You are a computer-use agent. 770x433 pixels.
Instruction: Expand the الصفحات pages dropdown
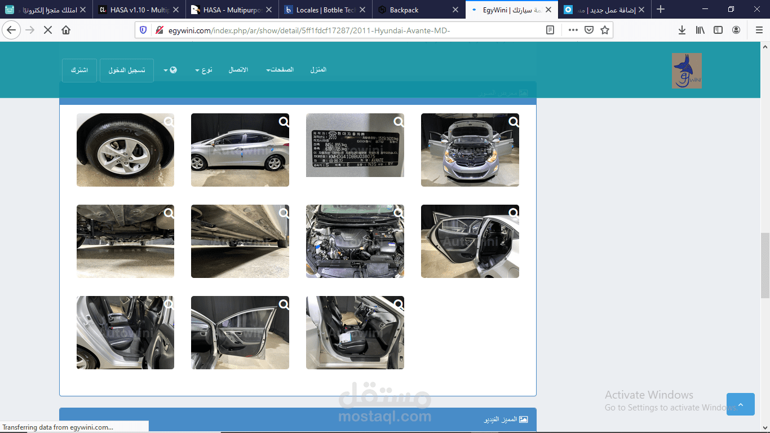(280, 70)
